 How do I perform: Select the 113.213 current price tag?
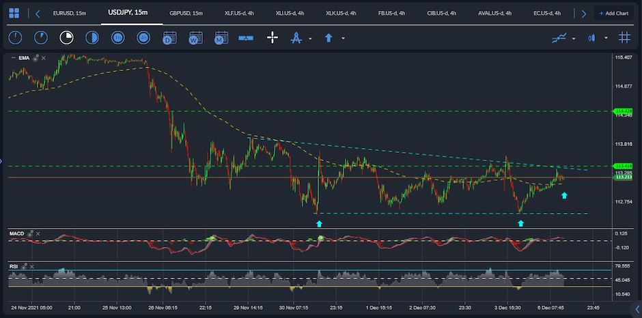622,177
